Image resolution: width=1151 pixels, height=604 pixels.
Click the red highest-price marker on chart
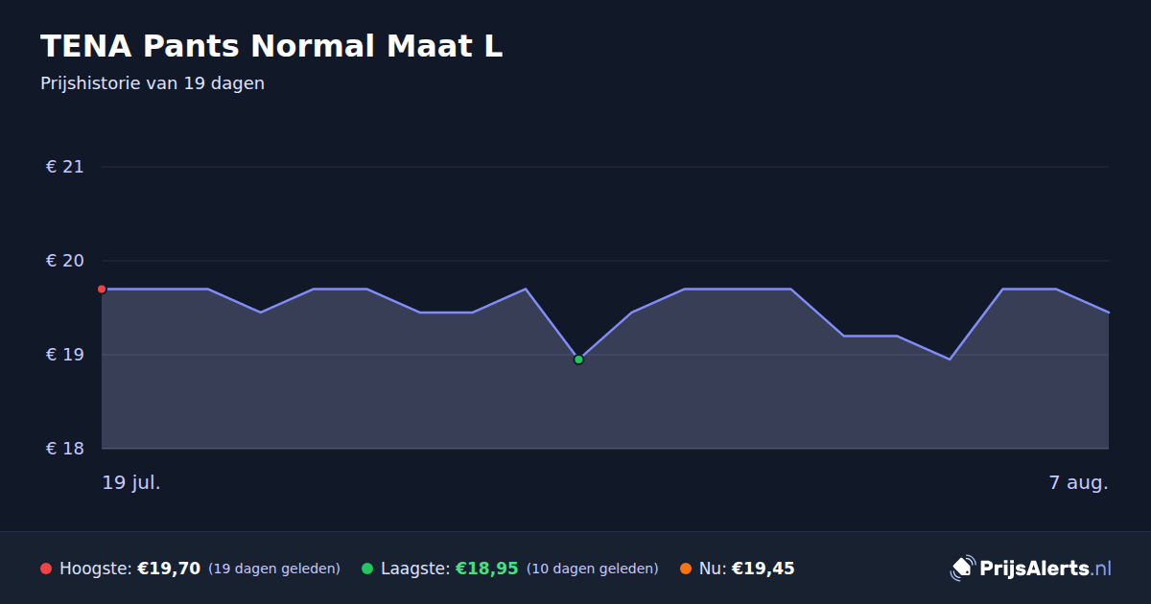click(102, 289)
